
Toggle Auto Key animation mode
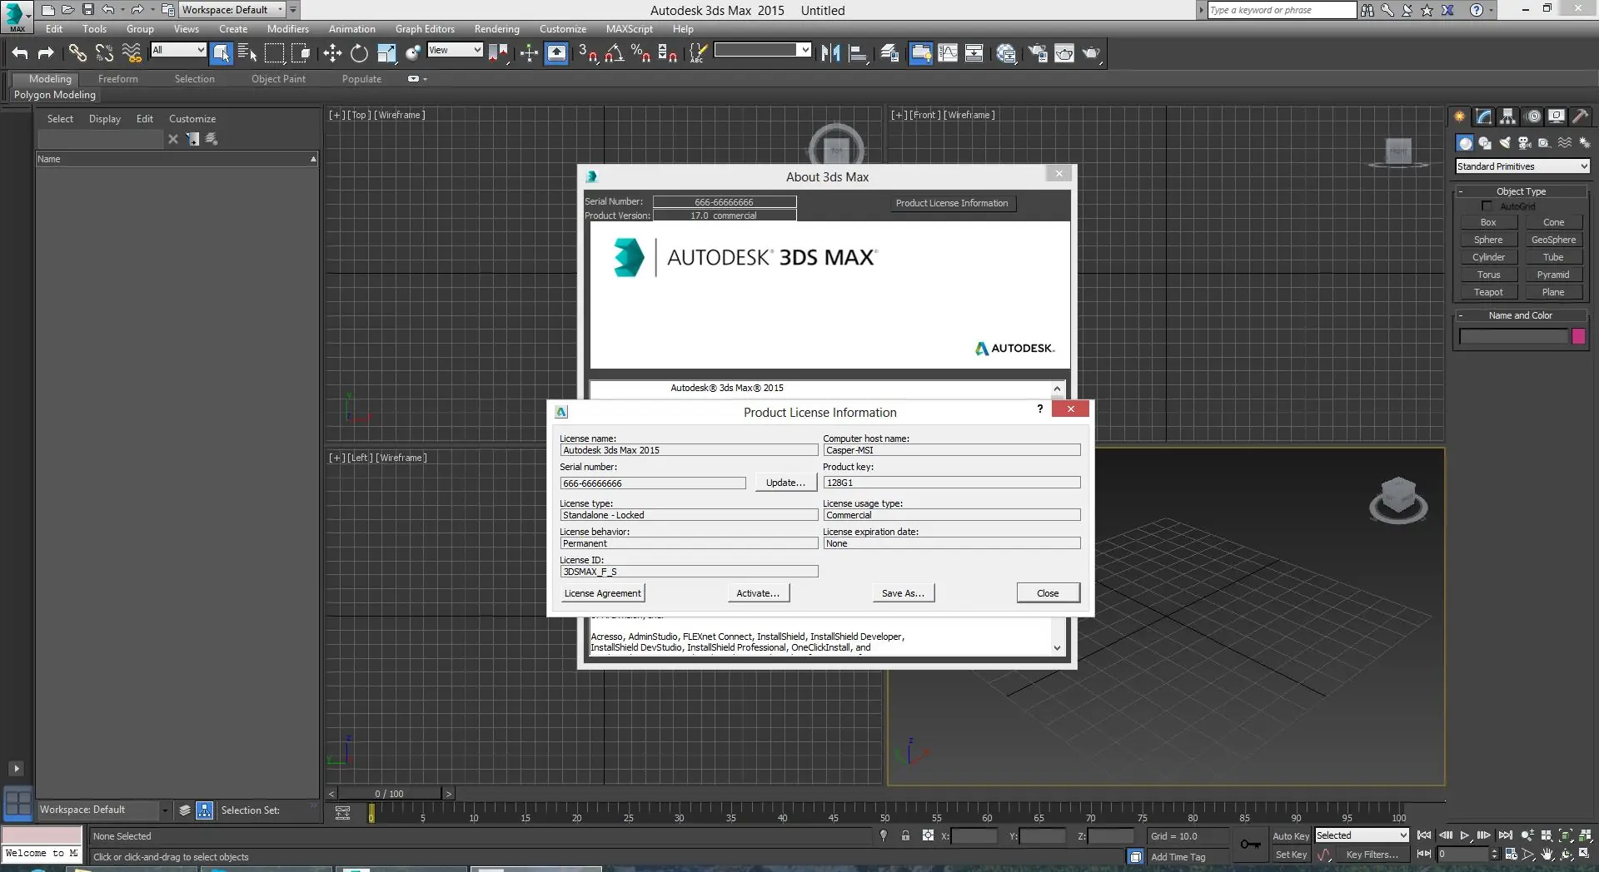click(x=1290, y=836)
